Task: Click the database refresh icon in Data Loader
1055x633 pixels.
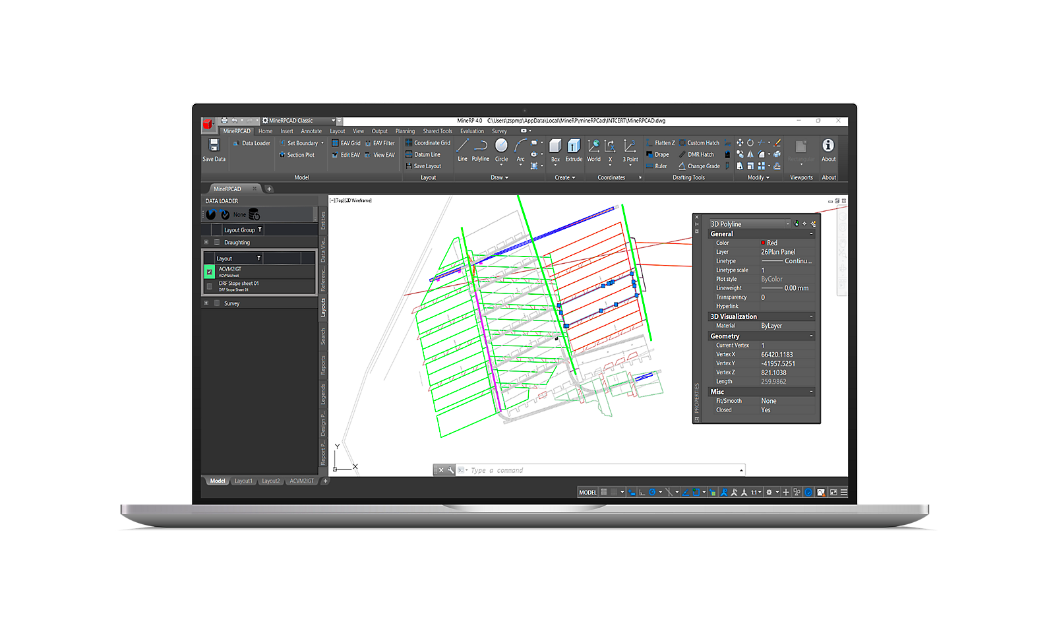Action: click(x=254, y=214)
